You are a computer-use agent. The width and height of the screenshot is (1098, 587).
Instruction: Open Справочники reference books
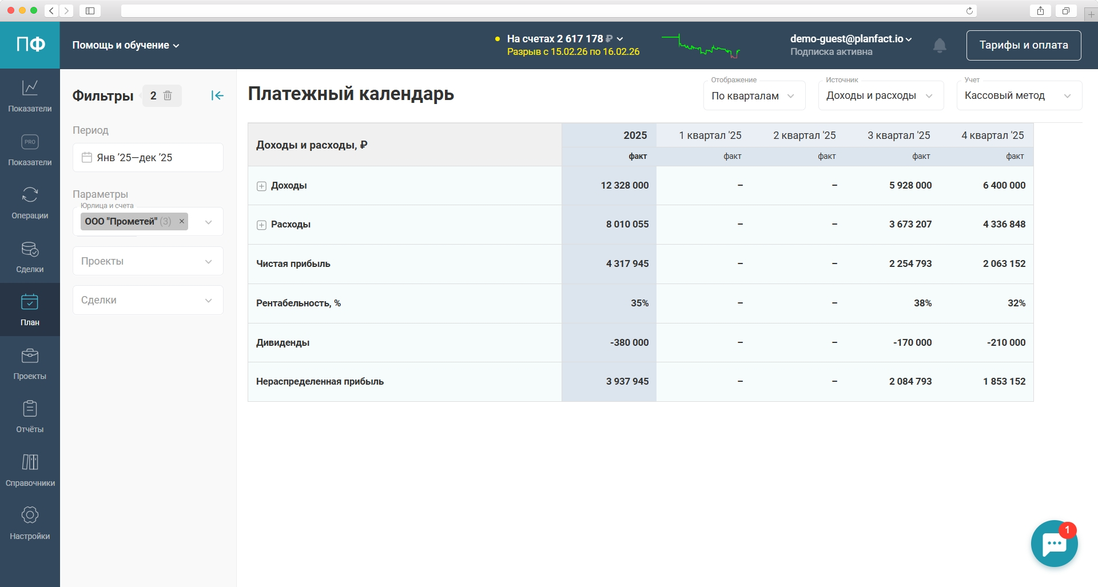[30, 470]
